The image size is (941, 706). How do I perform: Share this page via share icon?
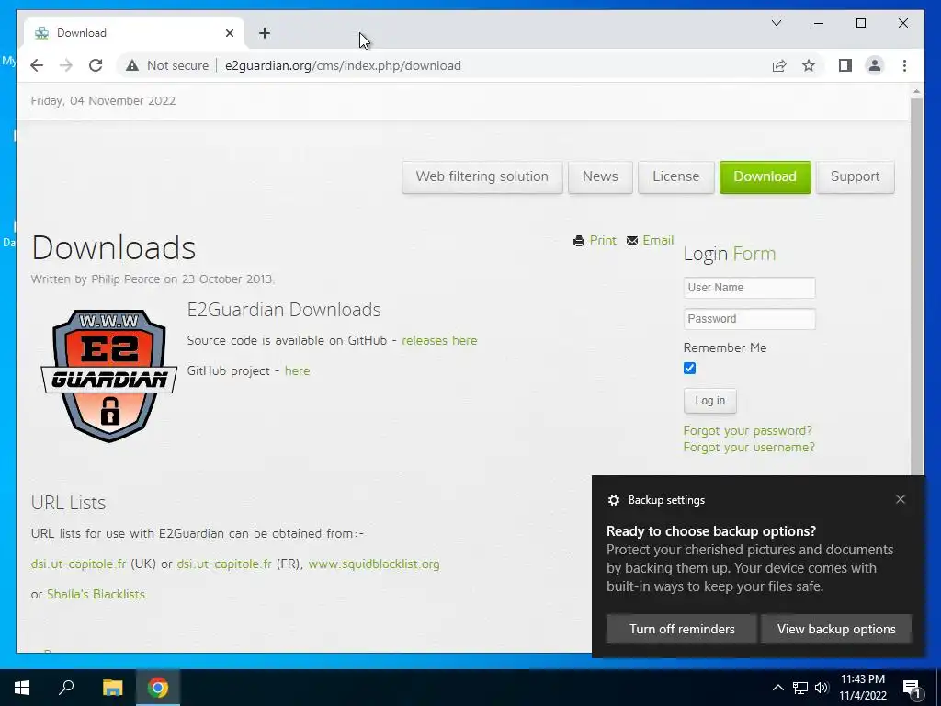click(779, 65)
